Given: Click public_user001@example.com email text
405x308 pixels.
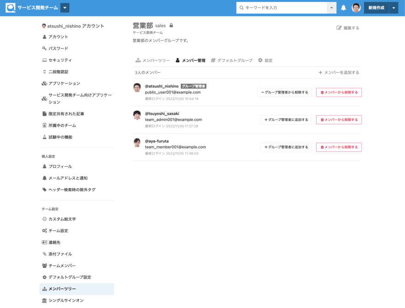Looking at the screenshot, I should 173,92.
